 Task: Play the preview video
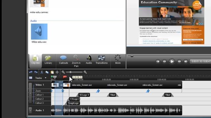coord(172,61)
